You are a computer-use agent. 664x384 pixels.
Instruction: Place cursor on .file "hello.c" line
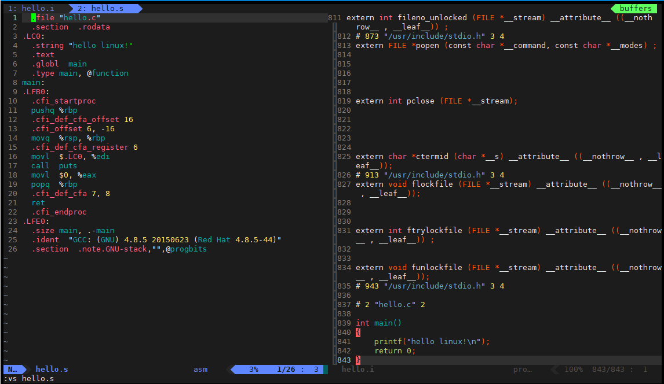pos(65,18)
